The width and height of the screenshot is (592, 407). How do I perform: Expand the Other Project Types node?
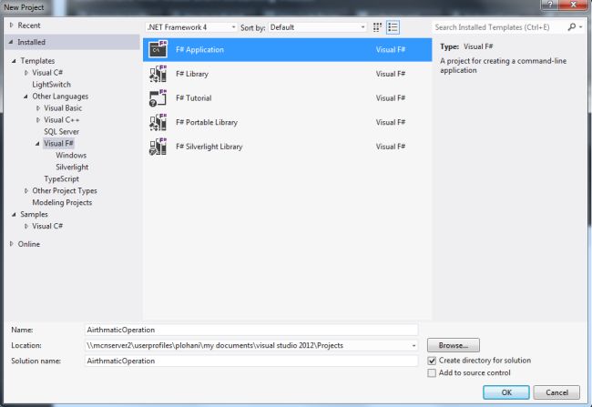coord(26,190)
